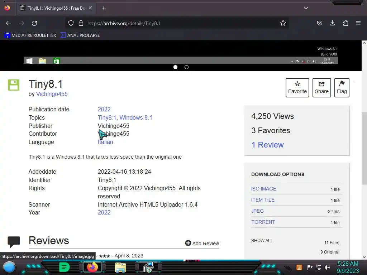367x275 pixels.
Task: Click the Italian language link
Action: [105, 142]
